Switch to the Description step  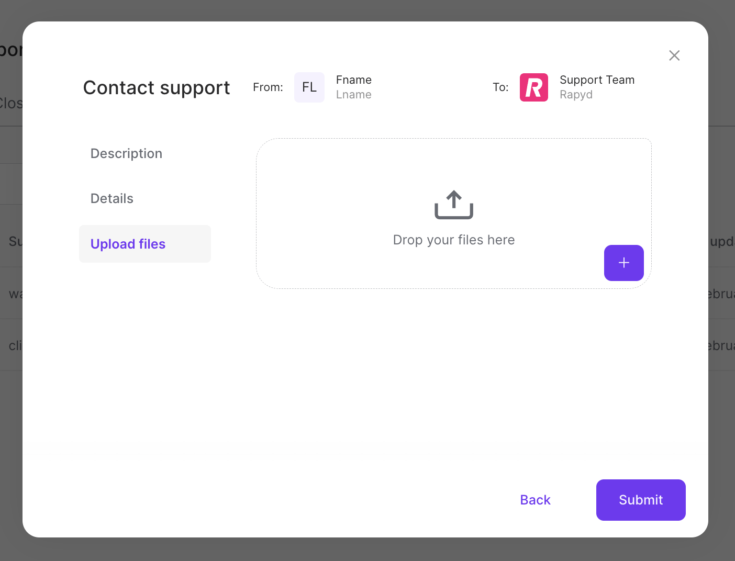pyautogui.click(x=126, y=153)
